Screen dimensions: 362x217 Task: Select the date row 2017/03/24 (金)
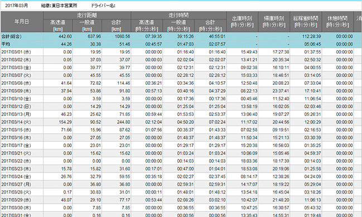[16, 177]
